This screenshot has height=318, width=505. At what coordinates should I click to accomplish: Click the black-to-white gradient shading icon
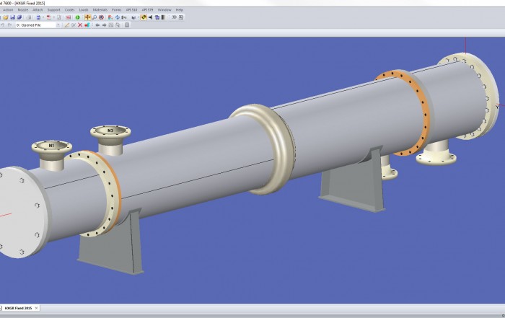164,17
